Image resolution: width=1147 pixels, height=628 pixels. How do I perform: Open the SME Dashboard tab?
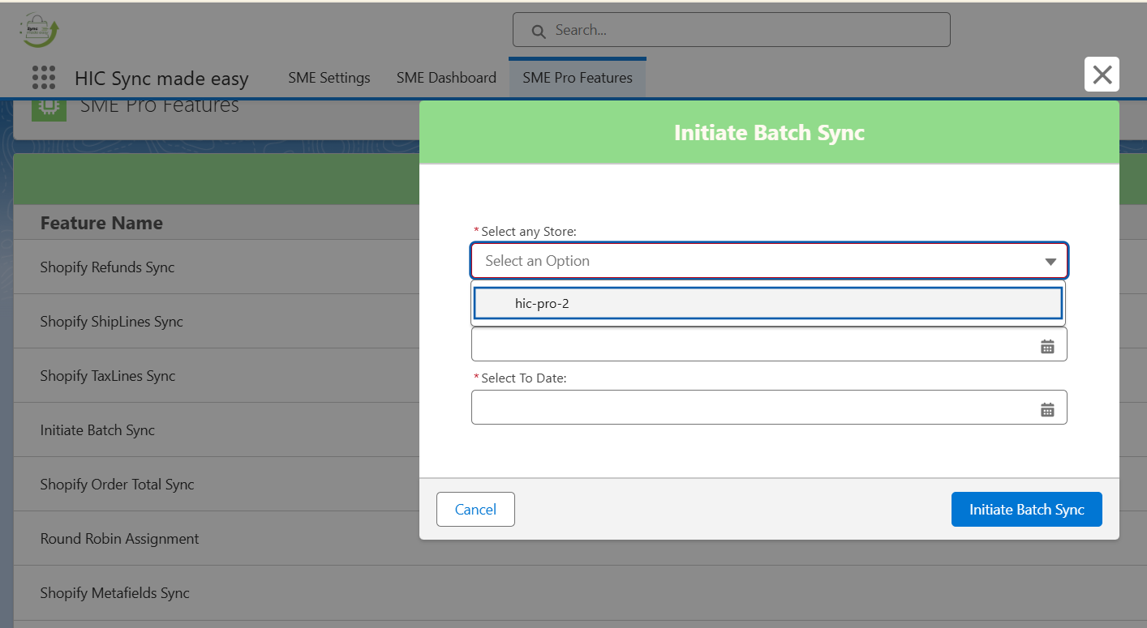(x=446, y=78)
